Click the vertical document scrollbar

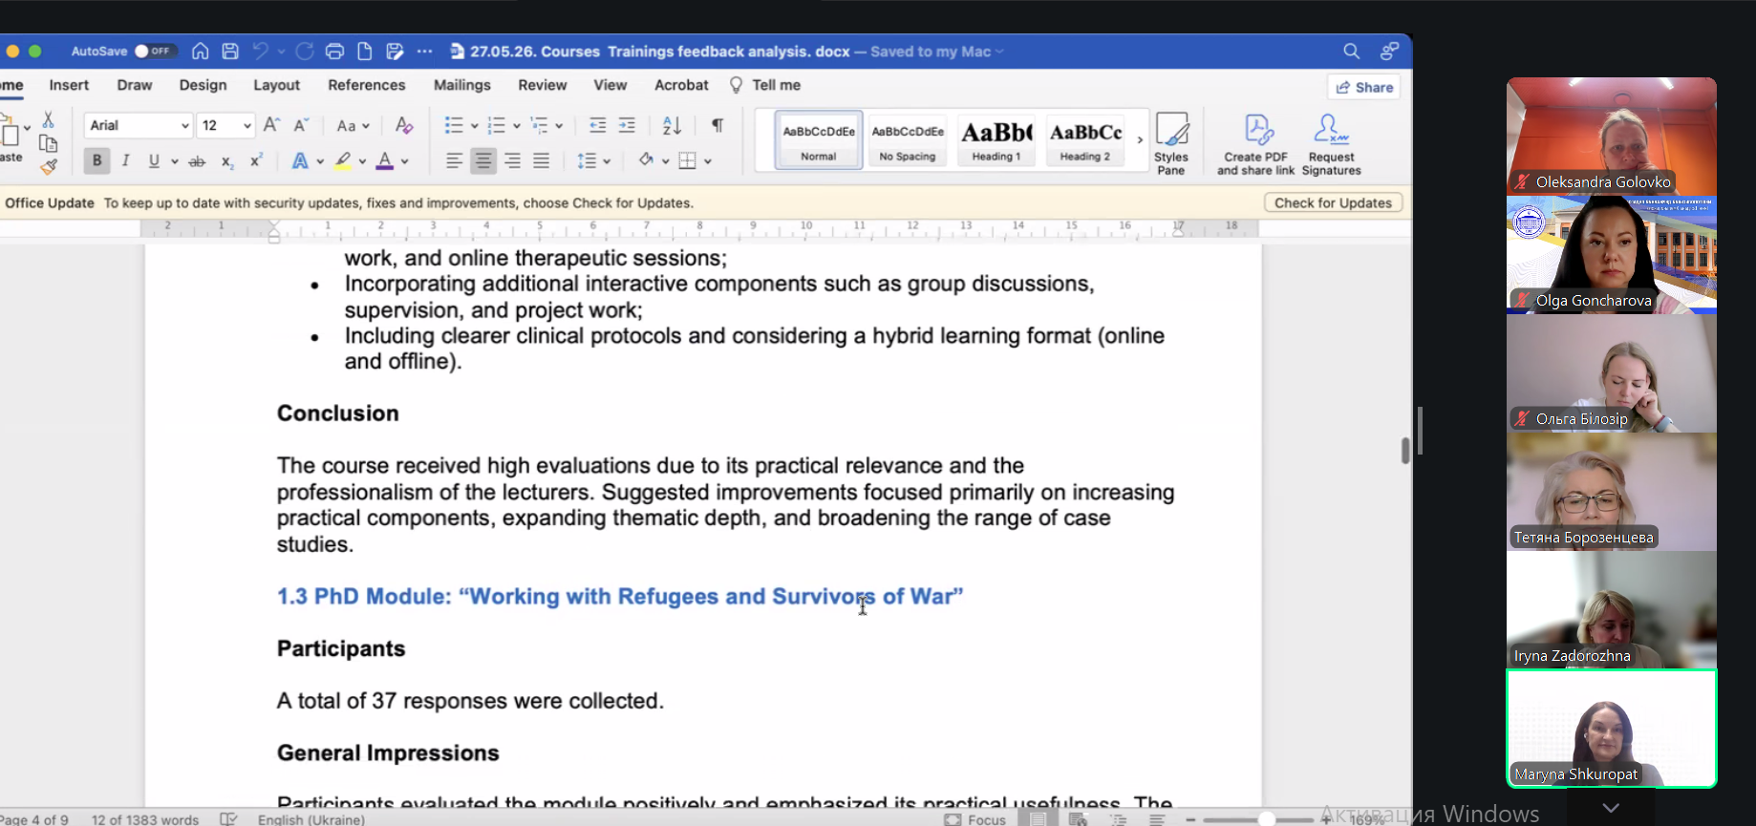coord(1405,450)
